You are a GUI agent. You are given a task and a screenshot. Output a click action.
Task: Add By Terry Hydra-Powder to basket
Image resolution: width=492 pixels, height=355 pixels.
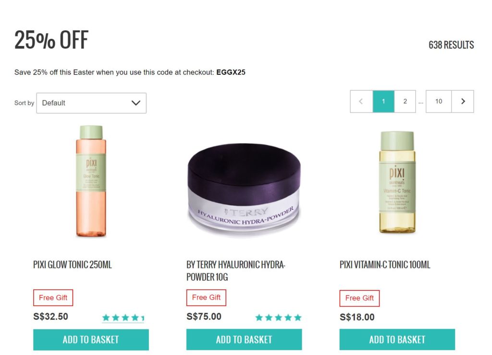(244, 340)
